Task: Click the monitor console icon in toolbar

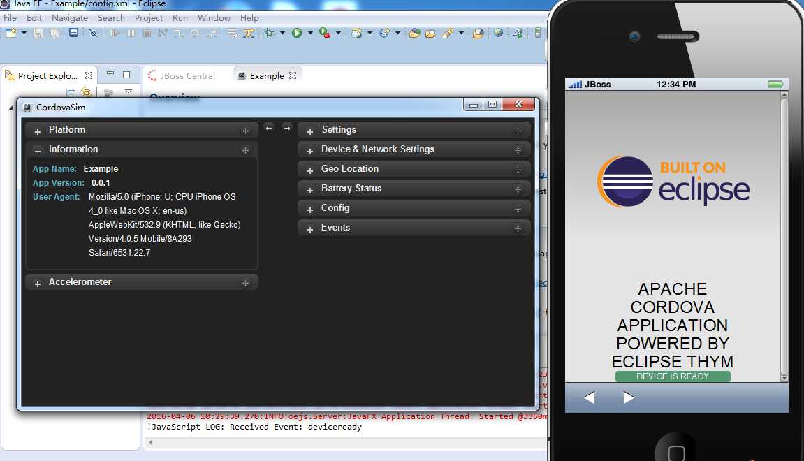Action: 73,34
